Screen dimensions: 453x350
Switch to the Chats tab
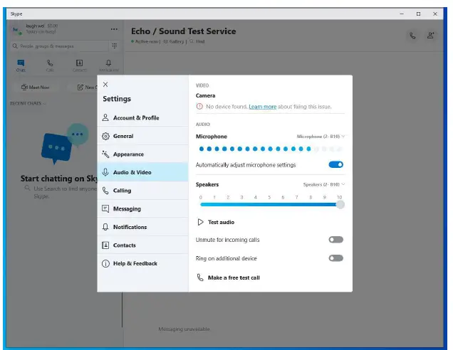point(21,65)
